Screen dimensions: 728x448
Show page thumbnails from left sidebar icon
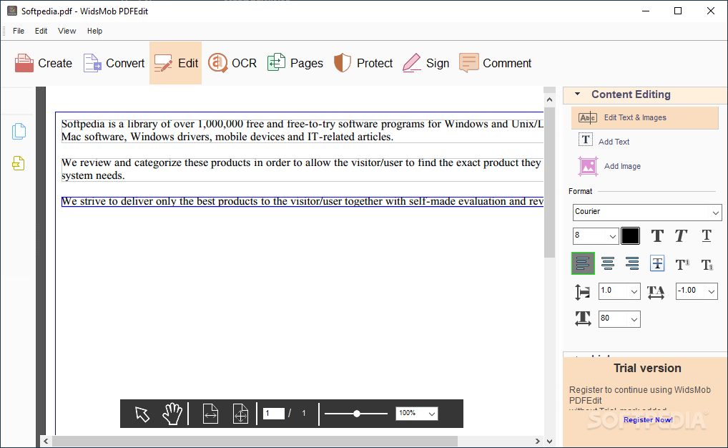coord(19,132)
